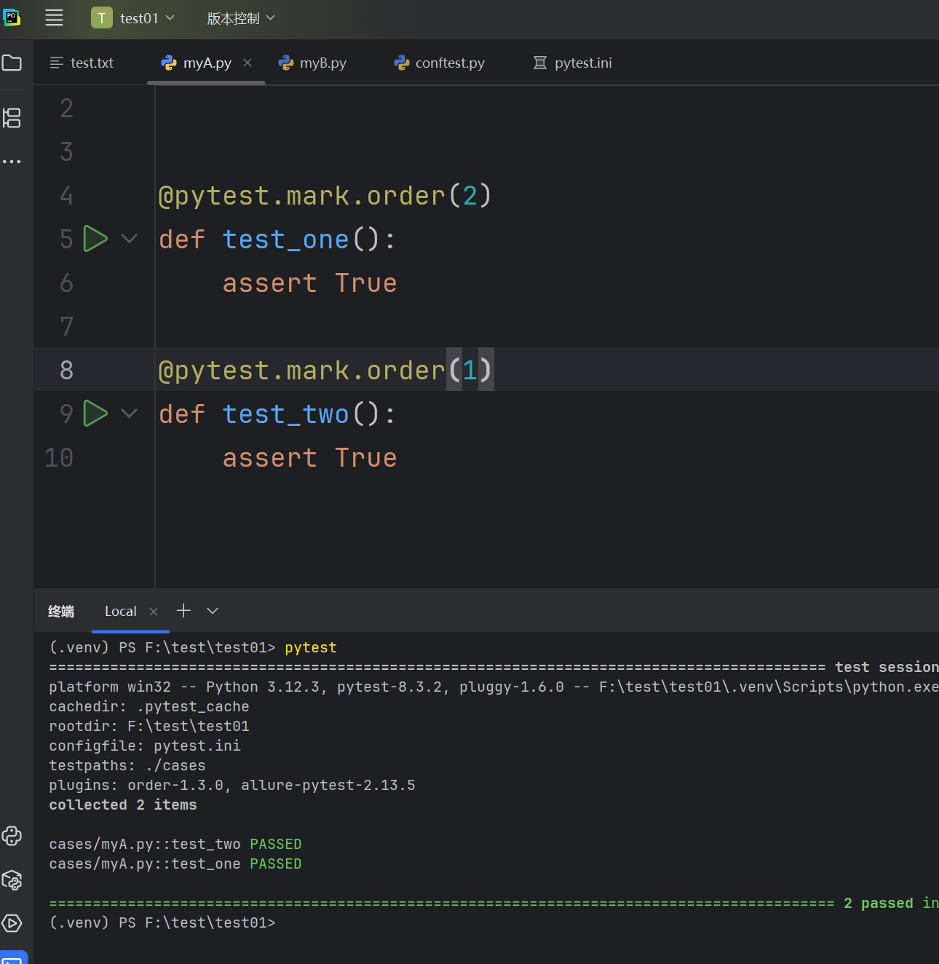
Task: Switch to the myB.py tab
Action: pos(313,63)
